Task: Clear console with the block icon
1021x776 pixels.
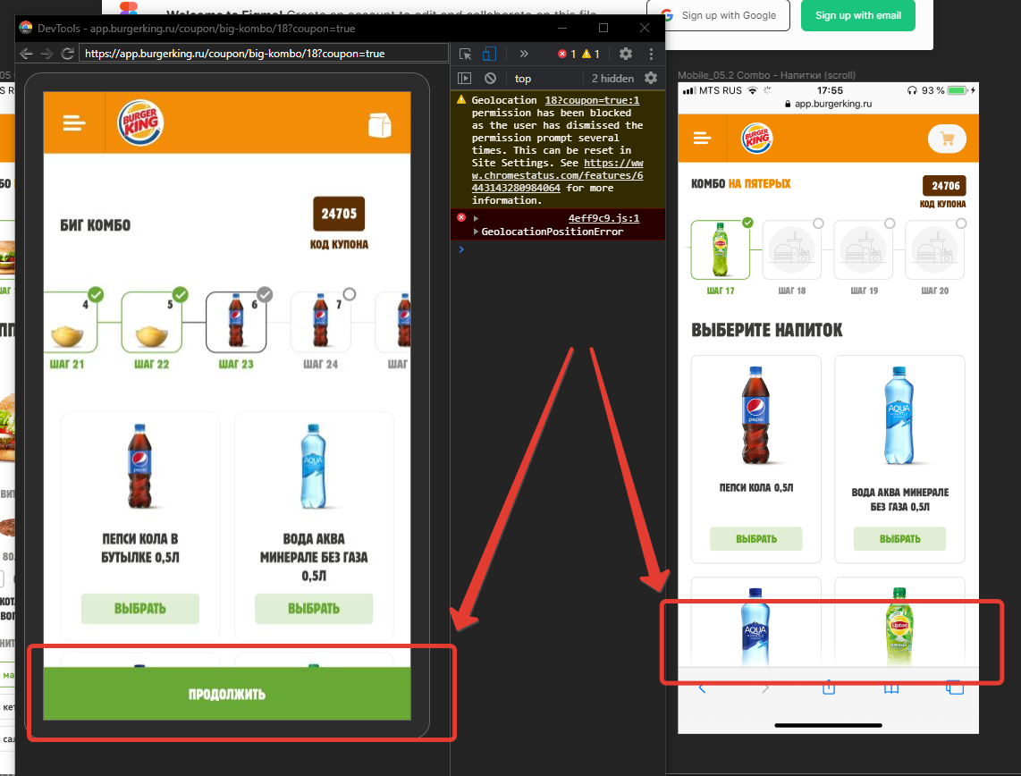Action: coord(490,79)
